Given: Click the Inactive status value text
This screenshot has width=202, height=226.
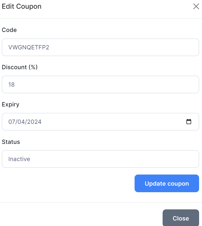Looking at the screenshot, I should click(x=19, y=159).
